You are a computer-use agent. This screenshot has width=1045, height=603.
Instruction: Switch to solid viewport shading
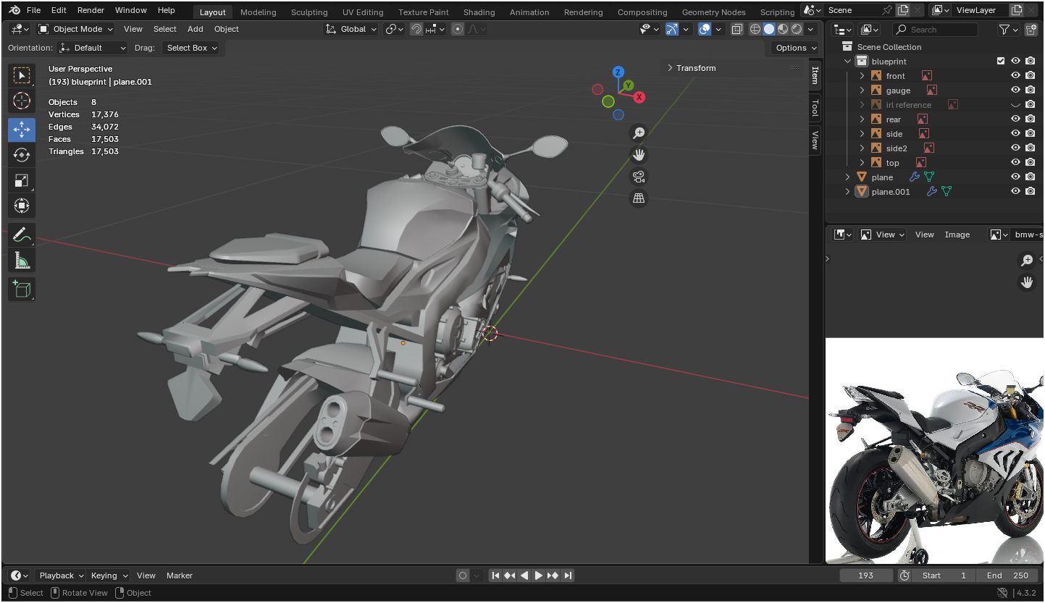coord(769,29)
